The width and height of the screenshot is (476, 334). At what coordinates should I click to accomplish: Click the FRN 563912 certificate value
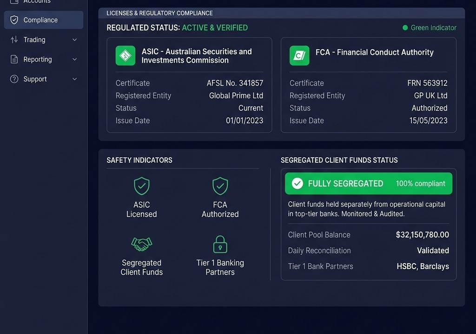coord(428,83)
